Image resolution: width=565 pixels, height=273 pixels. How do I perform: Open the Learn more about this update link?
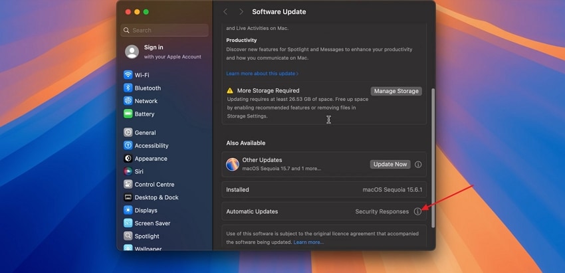tap(263, 74)
